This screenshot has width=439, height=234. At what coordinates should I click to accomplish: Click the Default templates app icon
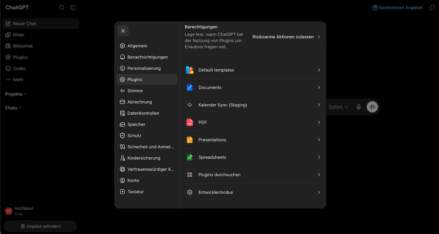(190, 70)
